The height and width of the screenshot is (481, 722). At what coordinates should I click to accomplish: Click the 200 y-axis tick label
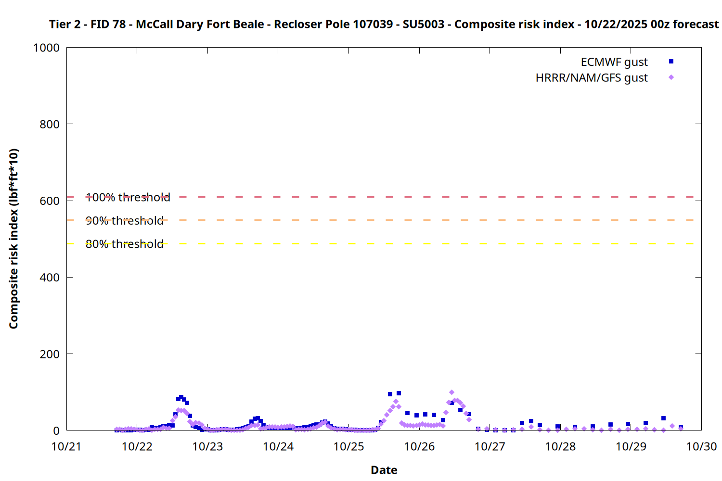(x=50, y=354)
